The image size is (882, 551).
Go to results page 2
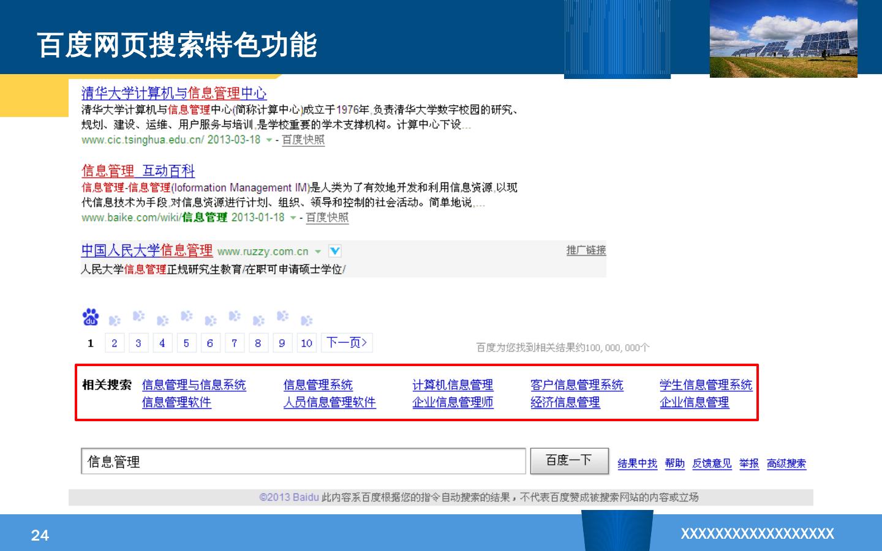pyautogui.click(x=115, y=343)
